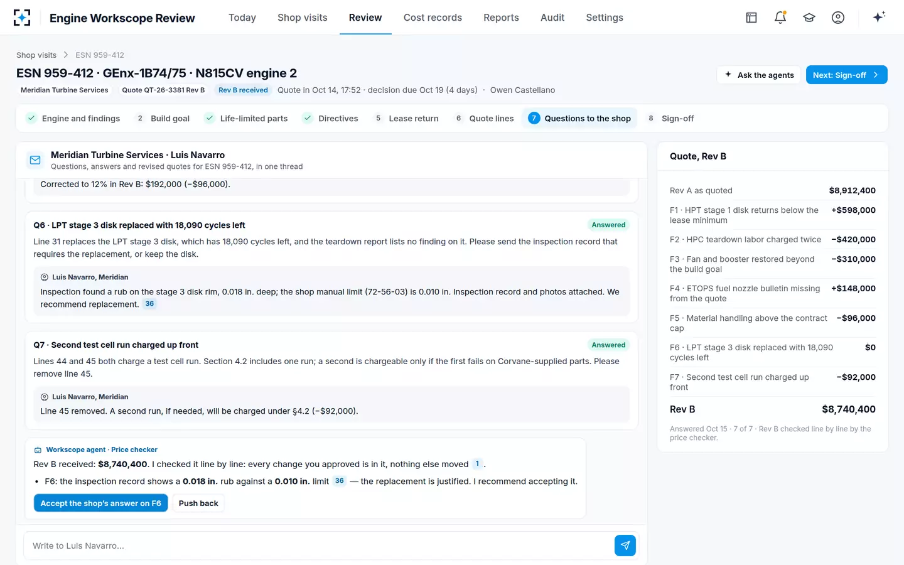Select step 8 Sign-off

[670, 118]
